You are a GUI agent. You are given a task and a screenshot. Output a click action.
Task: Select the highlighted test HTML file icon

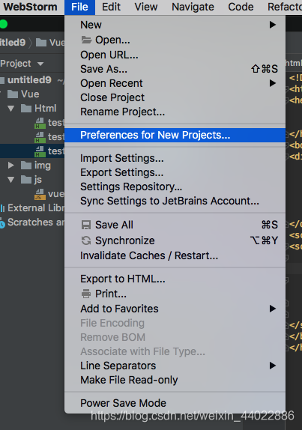pos(40,151)
